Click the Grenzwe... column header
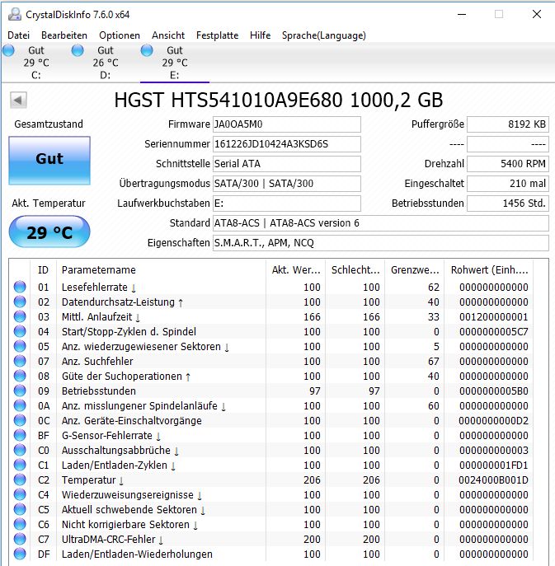Screen dimensions: 555x566 click(415, 269)
